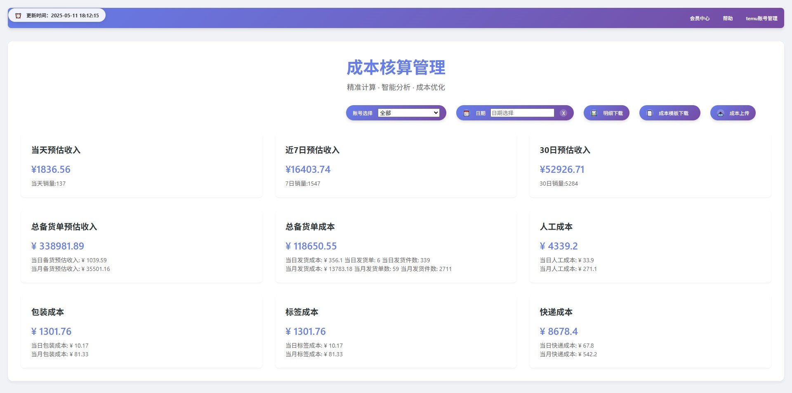This screenshot has height=393, width=792.
Task: Click the document icon on 成本模板下载 button
Action: point(650,113)
